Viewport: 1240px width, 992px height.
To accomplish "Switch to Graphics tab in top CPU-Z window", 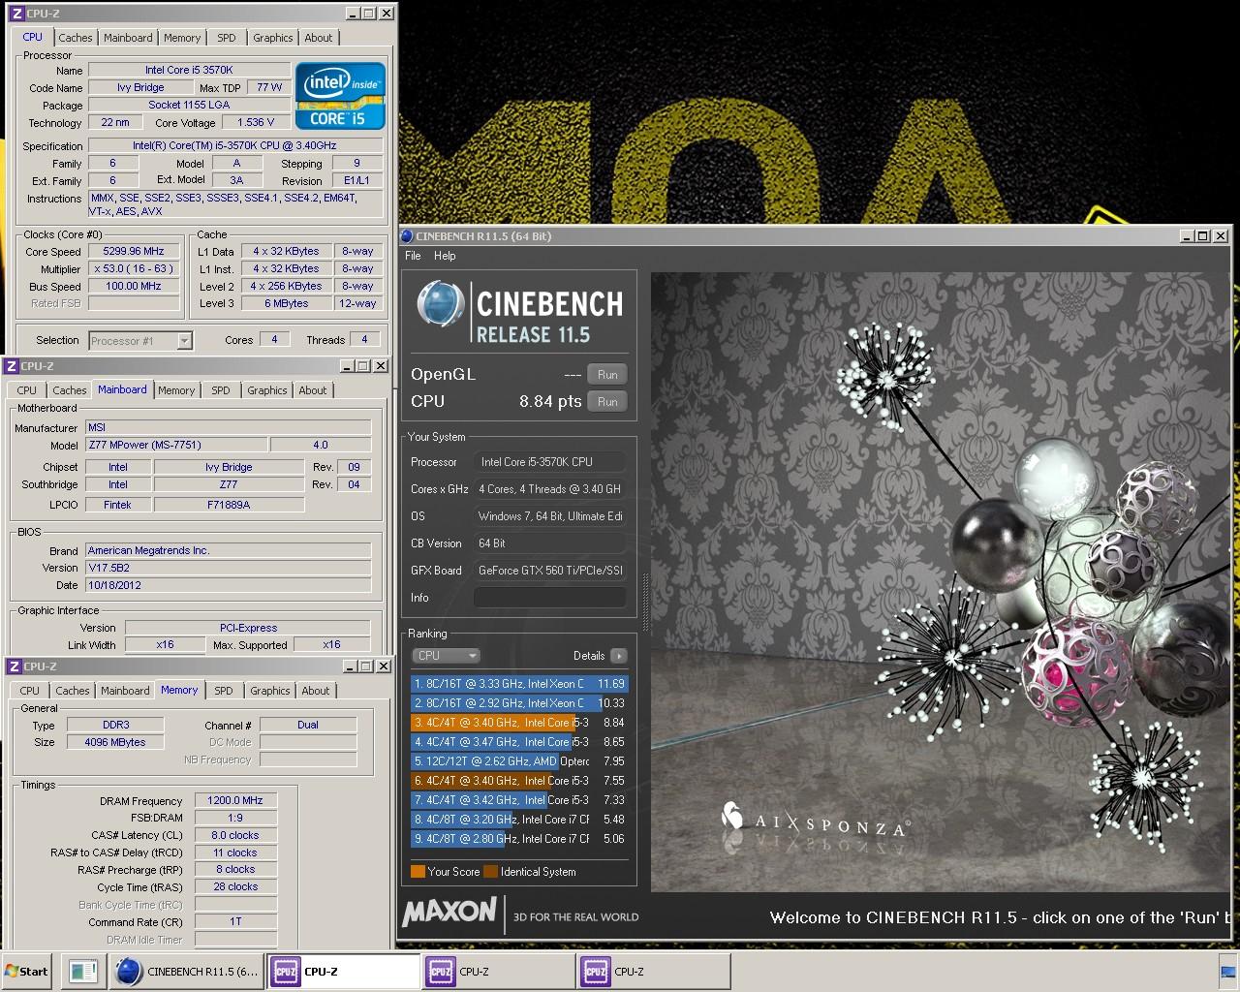I will 273,38.
